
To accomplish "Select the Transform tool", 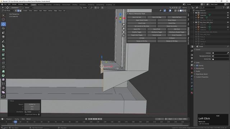I will pos(3,37).
